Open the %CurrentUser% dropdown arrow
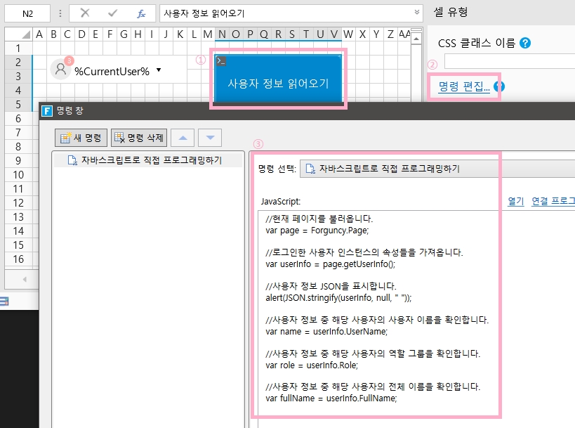 [x=159, y=70]
